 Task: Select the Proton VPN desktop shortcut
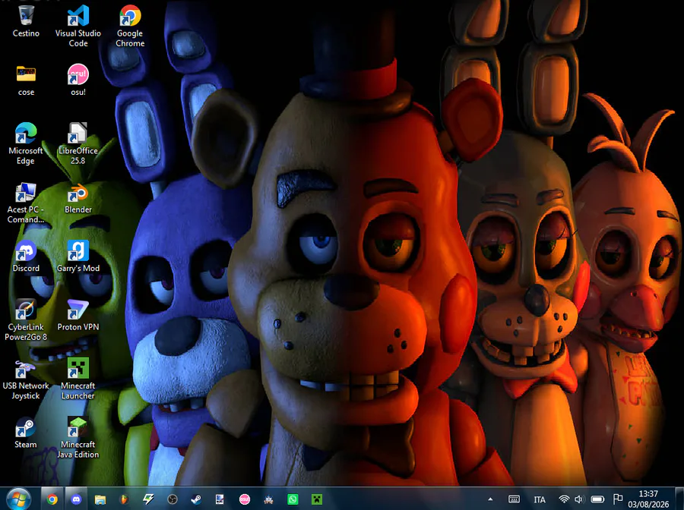[x=78, y=316]
